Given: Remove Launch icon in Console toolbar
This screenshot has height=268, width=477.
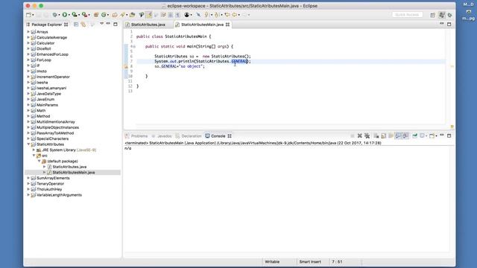Looking at the screenshot, I should [359, 135].
